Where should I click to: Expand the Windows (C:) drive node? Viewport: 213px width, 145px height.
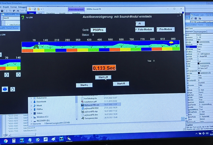tap(31, 117)
